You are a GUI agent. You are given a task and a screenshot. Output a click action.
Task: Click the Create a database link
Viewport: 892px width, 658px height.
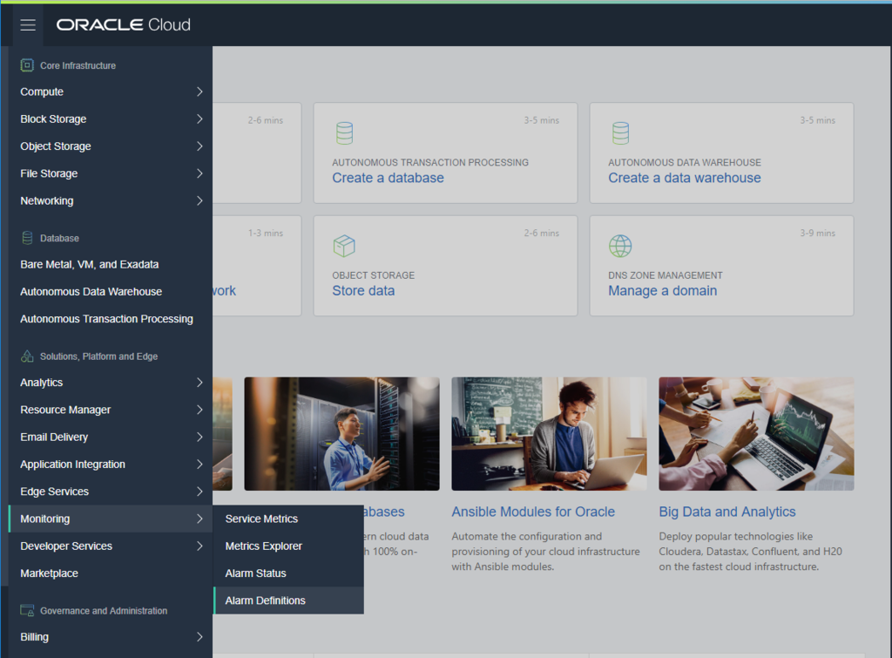[x=388, y=178]
